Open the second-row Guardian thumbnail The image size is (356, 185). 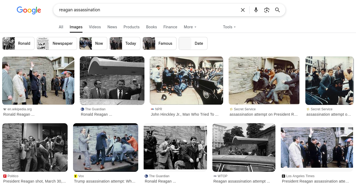pyautogui.click(x=175, y=148)
